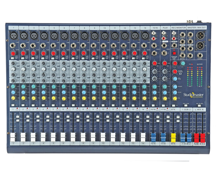
Task: Toggle the 1-2 routing button beside channel 3 fader
Action: 37,121
